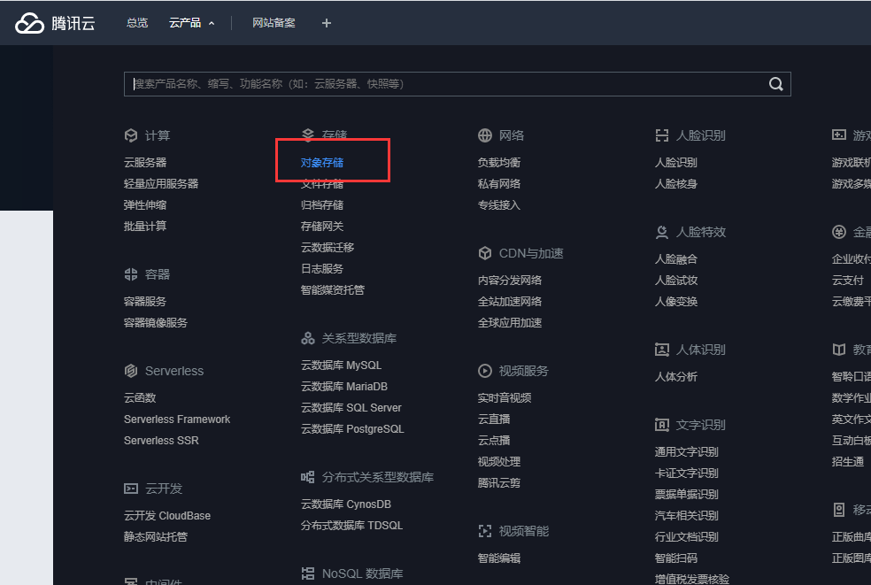Open 云点播 product

click(x=494, y=441)
